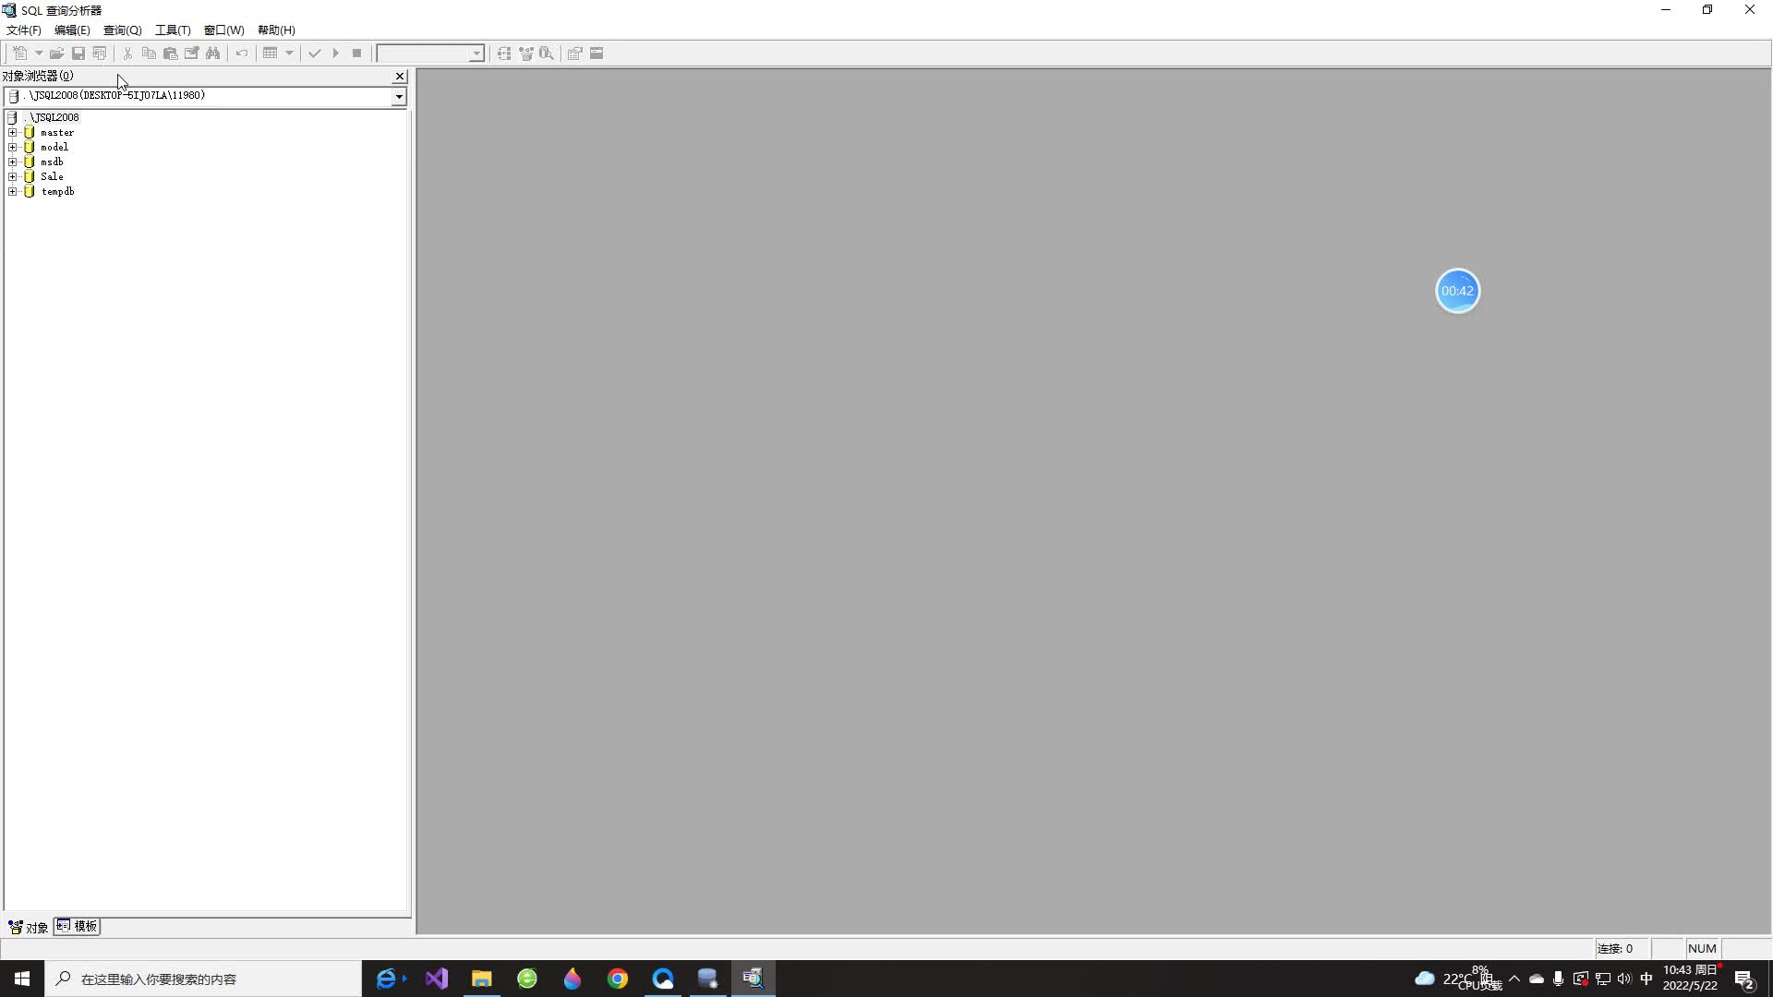1773x997 pixels.
Task: Click the Insert Template toolbar icon
Action: click(x=100, y=54)
